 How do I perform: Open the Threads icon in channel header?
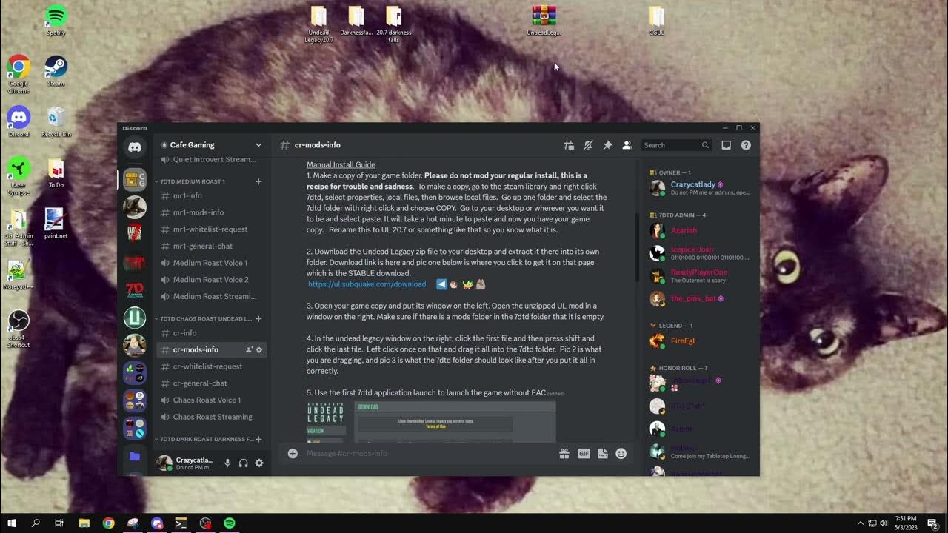(x=569, y=145)
